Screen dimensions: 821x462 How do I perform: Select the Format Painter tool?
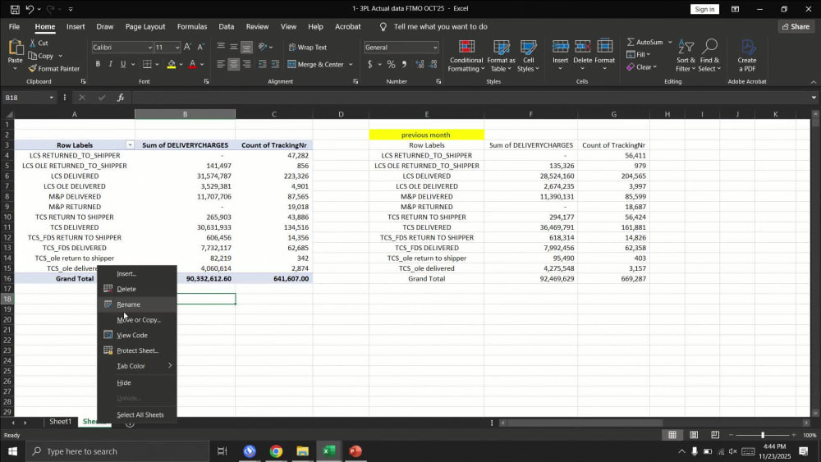click(53, 69)
